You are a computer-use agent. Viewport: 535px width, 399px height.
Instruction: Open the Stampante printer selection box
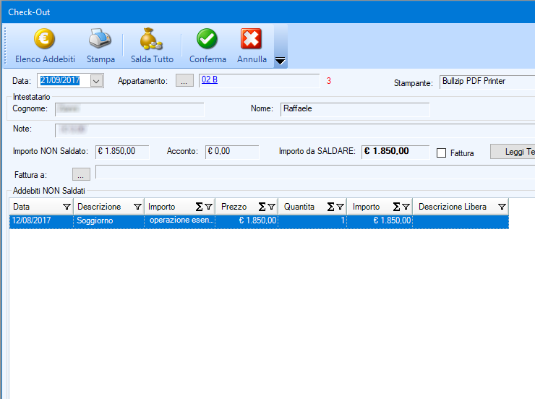[x=487, y=82]
